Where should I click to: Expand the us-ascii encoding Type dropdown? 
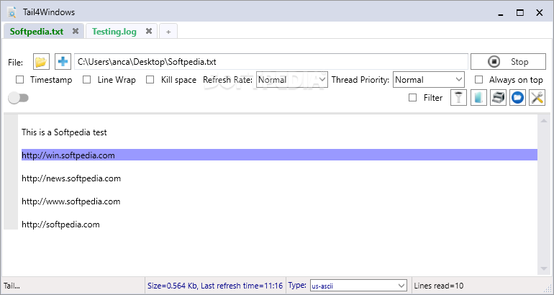pyautogui.click(x=358, y=286)
